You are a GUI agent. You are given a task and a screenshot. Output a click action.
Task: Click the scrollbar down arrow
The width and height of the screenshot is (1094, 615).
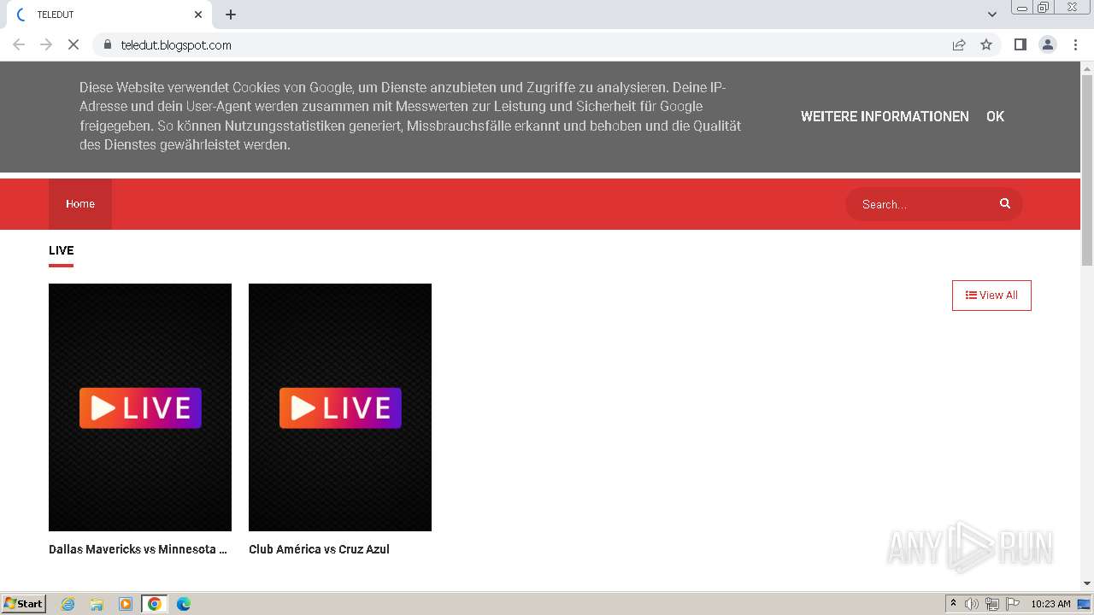tap(1087, 583)
